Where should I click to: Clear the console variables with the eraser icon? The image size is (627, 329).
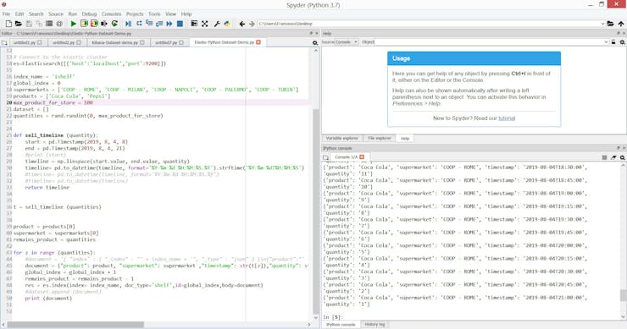pos(613,157)
